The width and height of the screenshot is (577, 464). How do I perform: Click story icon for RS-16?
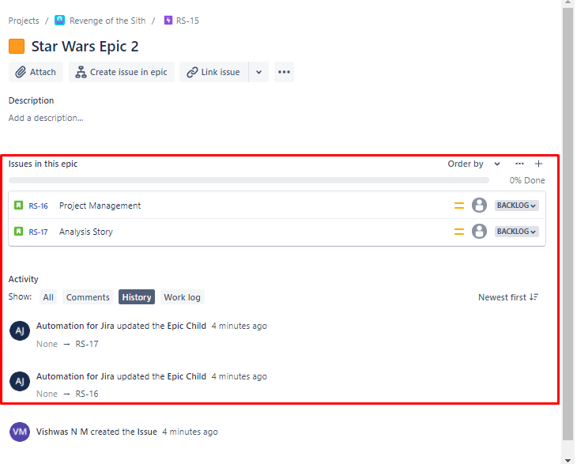[x=18, y=206]
